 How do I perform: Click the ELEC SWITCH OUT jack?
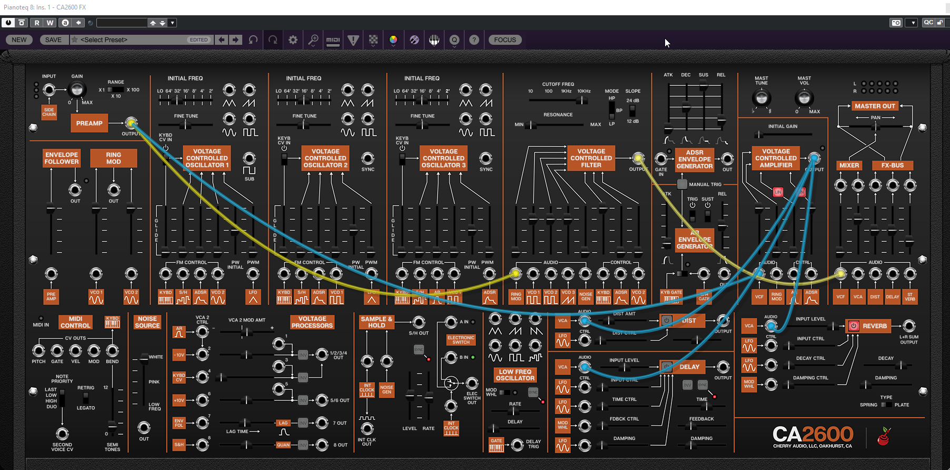(472, 383)
